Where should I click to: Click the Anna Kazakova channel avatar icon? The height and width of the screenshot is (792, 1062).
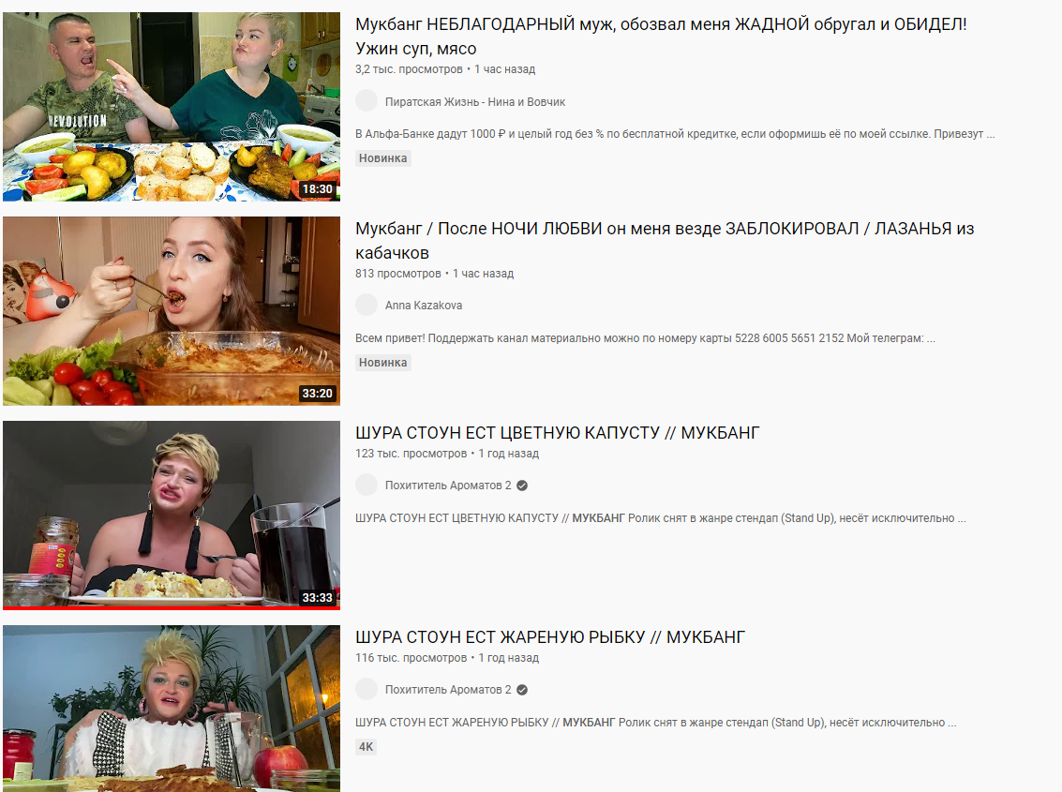pyautogui.click(x=366, y=305)
